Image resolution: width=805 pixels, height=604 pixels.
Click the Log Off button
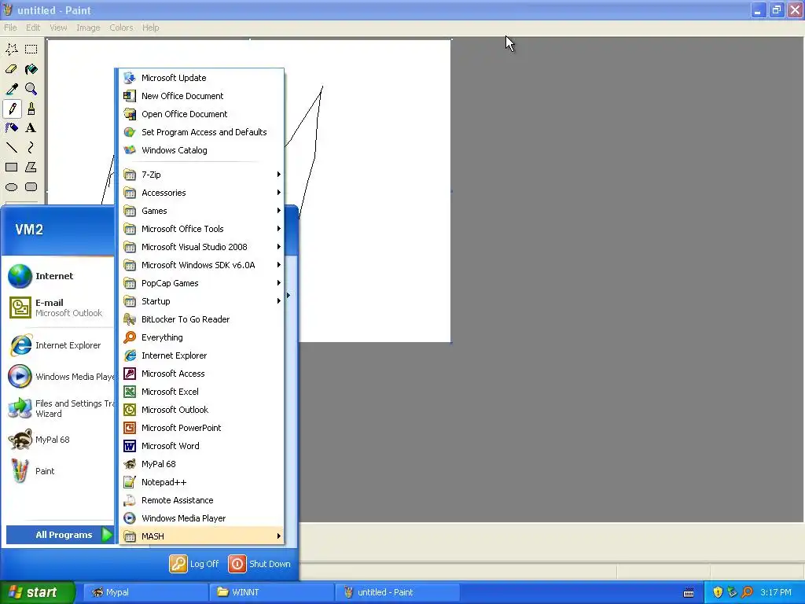point(194,564)
